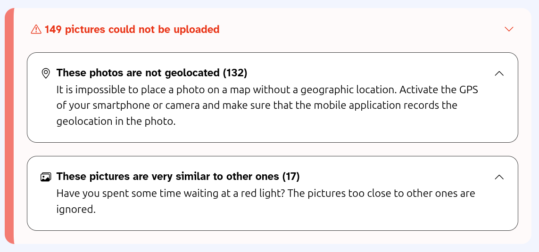Click the word 'ignored.' in the last description
The width and height of the screenshot is (539, 252).
[76, 210]
